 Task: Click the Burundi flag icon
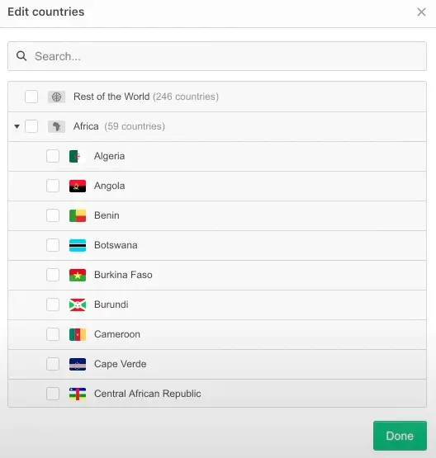[x=78, y=305]
